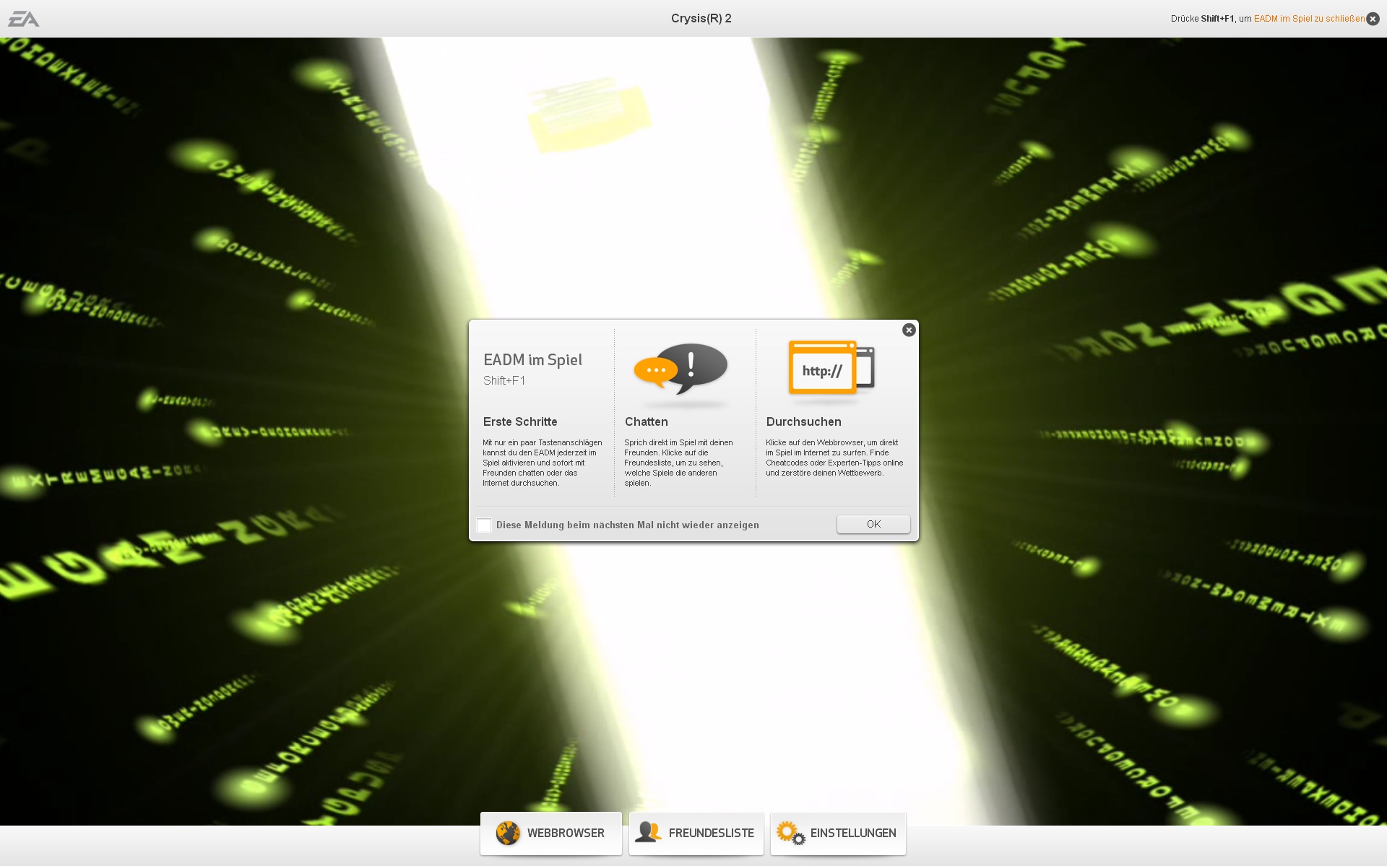Click the Crysis(R) 2 title bar text
Screen dimensions: 1387x866
(x=701, y=18)
